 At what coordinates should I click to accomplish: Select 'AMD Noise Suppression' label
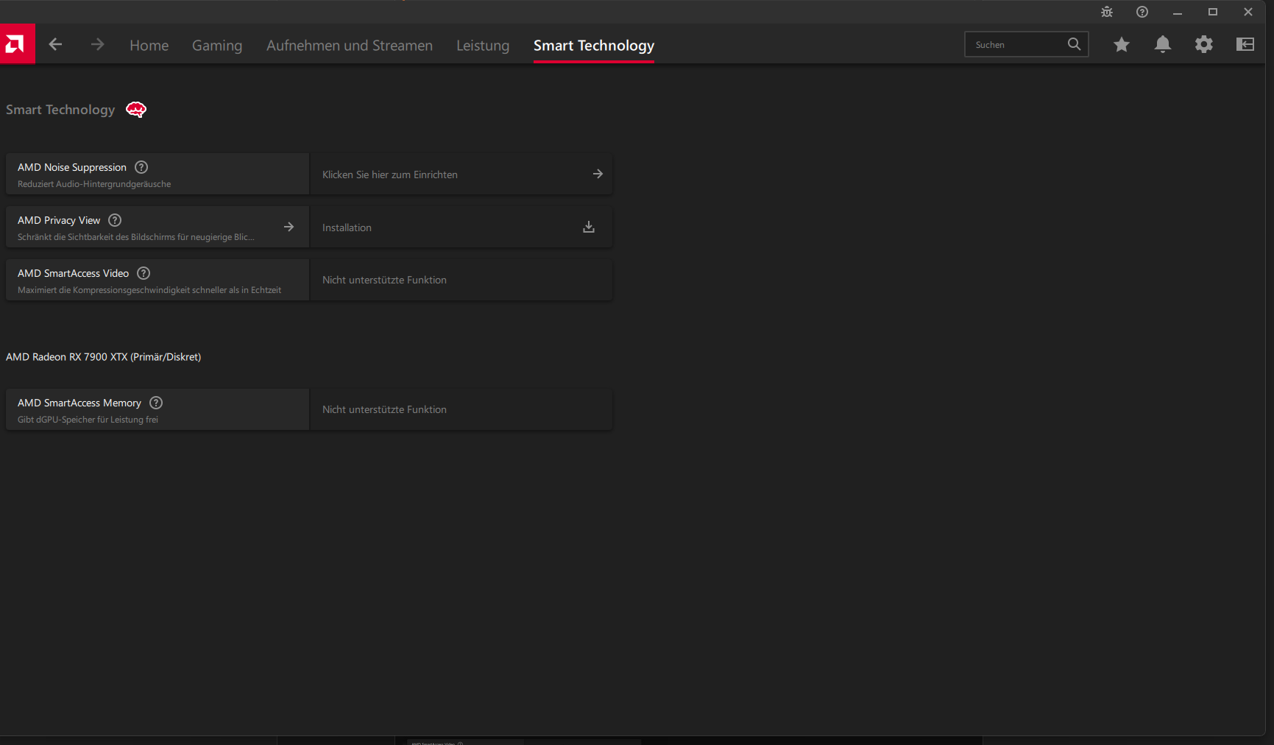point(72,168)
